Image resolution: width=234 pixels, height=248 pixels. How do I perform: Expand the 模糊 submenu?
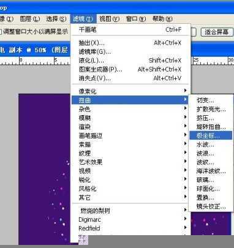pyautogui.click(x=130, y=118)
